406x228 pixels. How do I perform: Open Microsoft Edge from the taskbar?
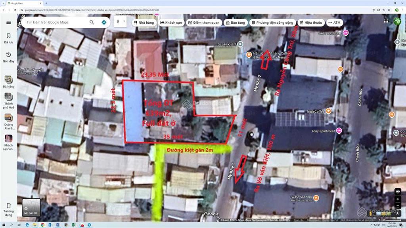(x=27, y=225)
